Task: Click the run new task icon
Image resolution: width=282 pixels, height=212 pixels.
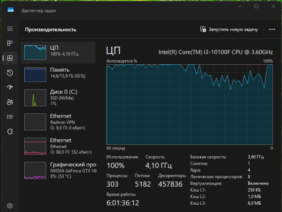Action: (203, 29)
